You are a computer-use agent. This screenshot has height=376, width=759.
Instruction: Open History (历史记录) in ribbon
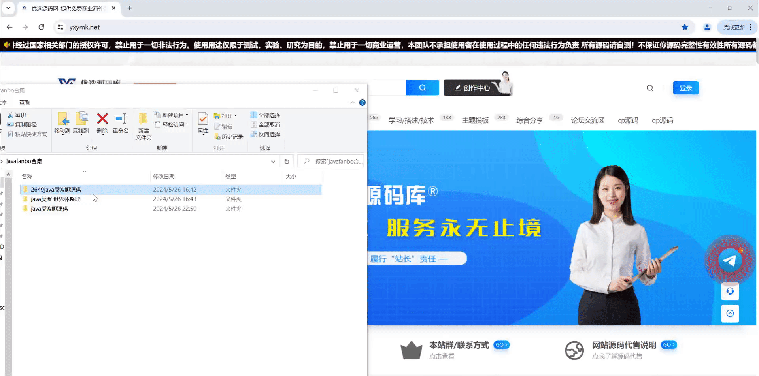click(x=228, y=137)
